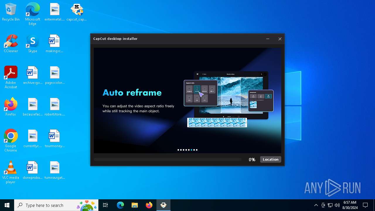This screenshot has height=211, width=375.
Task: Show hidden system tray icons
Action: point(316,205)
